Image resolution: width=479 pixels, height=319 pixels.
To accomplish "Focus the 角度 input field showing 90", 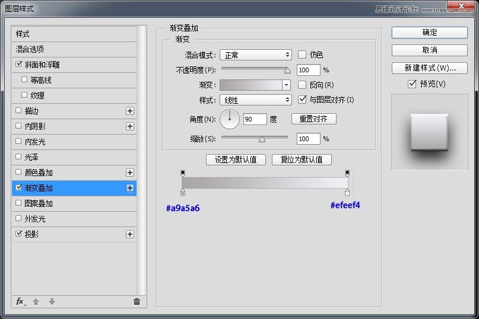I will (255, 119).
